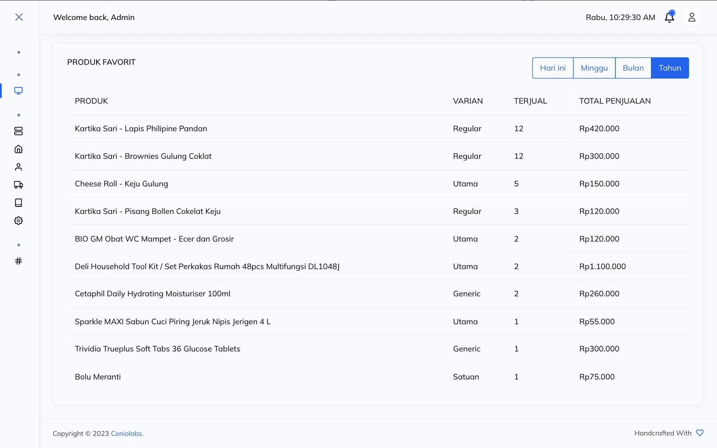Viewport: 717px width, 448px height.
Task: Switch to the Hari ini filter
Action: click(552, 68)
